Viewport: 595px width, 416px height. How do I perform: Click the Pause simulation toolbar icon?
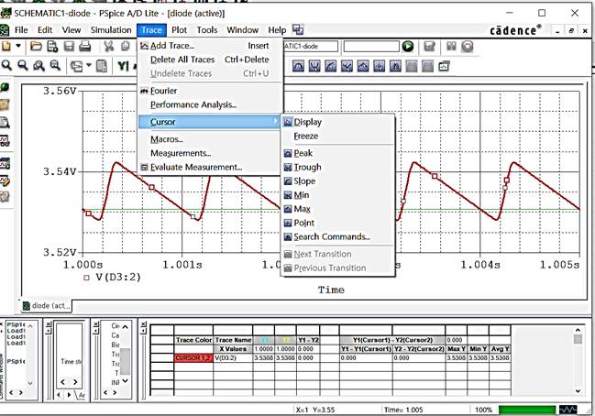[x=451, y=46]
